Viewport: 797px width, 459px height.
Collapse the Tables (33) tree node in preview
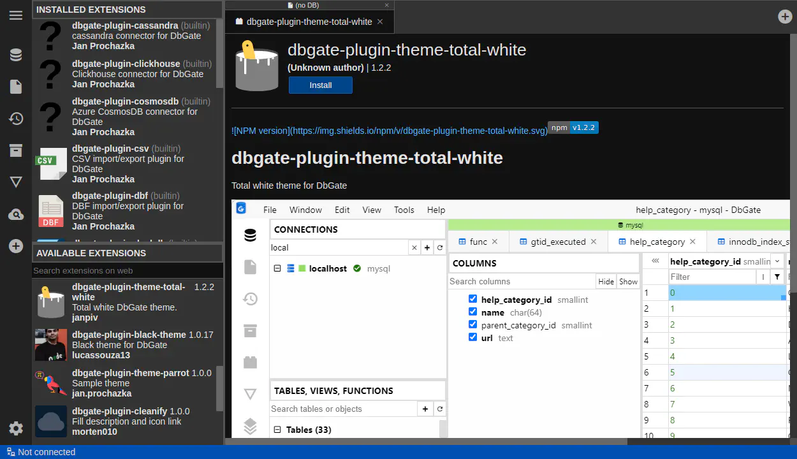pos(277,430)
